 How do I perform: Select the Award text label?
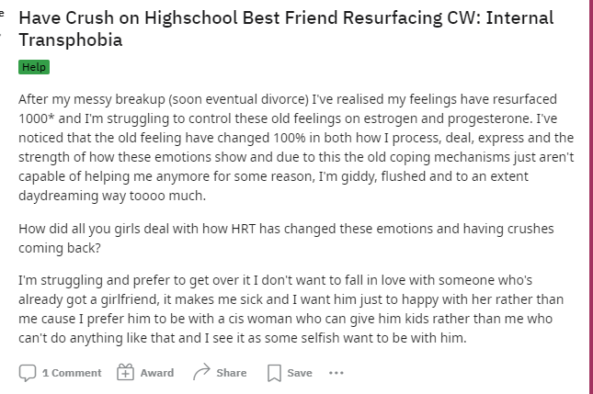click(x=157, y=373)
